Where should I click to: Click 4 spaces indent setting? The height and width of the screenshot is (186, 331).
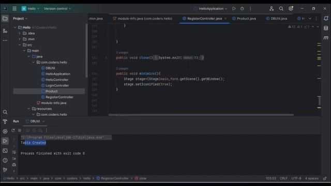311,178
